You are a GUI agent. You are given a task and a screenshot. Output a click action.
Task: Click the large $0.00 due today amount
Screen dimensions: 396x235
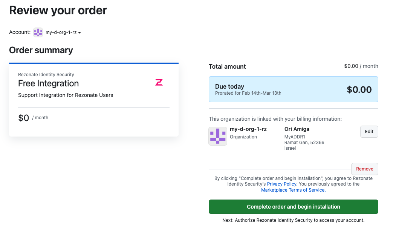359,90
